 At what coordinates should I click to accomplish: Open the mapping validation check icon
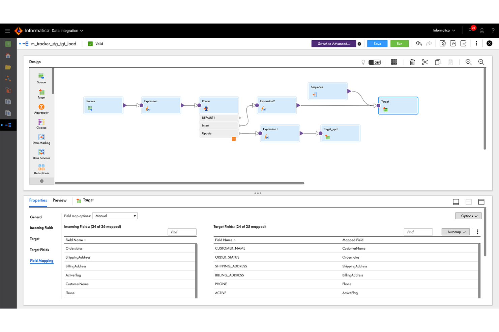463,43
